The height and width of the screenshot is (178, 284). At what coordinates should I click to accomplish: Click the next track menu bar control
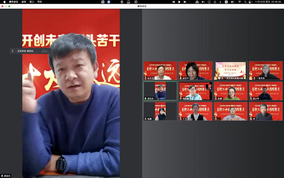pos(185,2)
